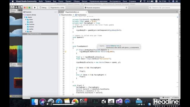Open the Ошибки errors pad
The height and width of the screenshot is (107, 190).
coord(166,97)
